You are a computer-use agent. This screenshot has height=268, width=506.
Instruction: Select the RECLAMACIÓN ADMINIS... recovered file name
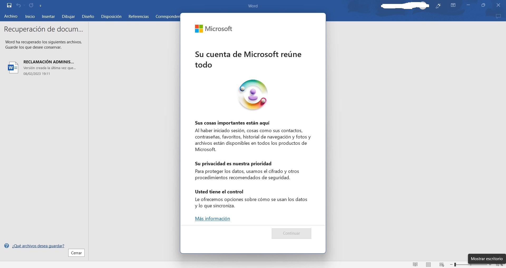pos(49,62)
